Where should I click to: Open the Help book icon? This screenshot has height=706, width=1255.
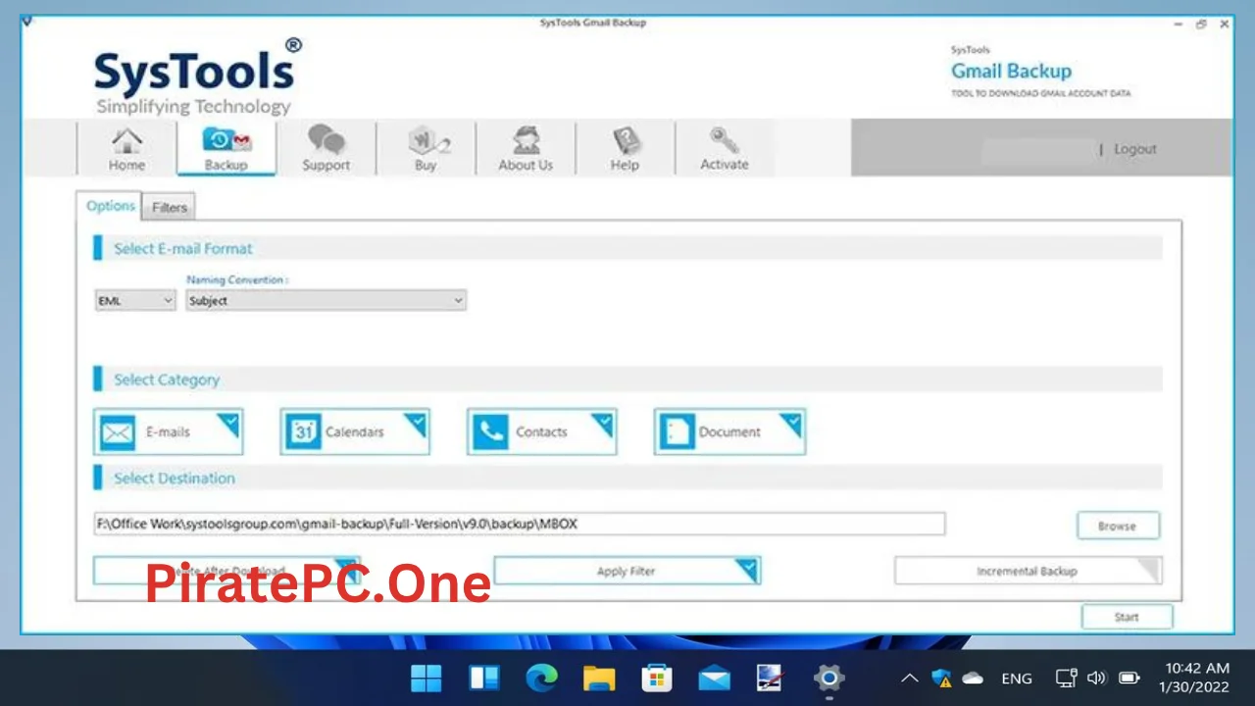pyautogui.click(x=625, y=149)
